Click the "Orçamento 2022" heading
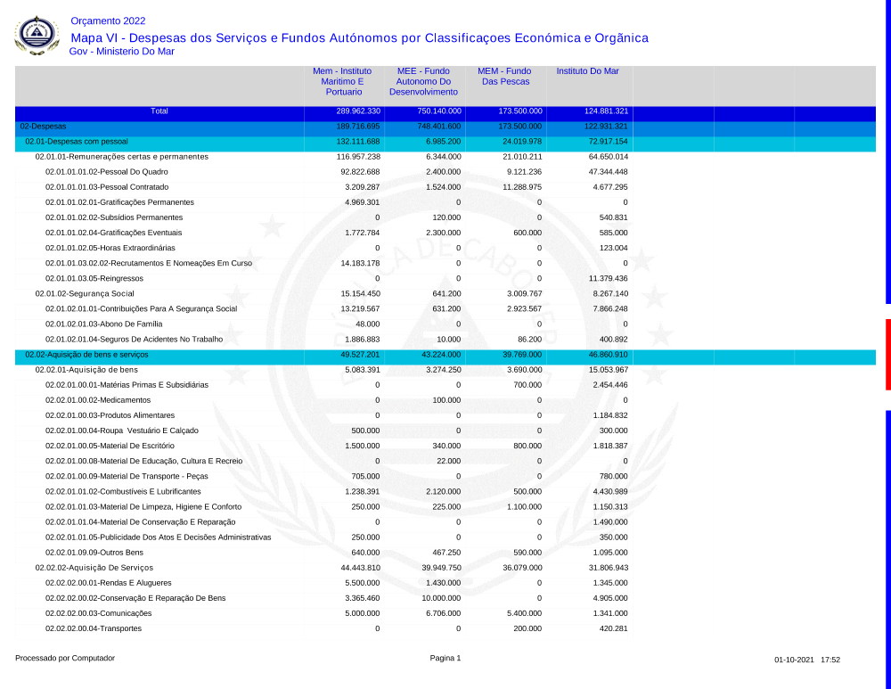 click(107, 21)
